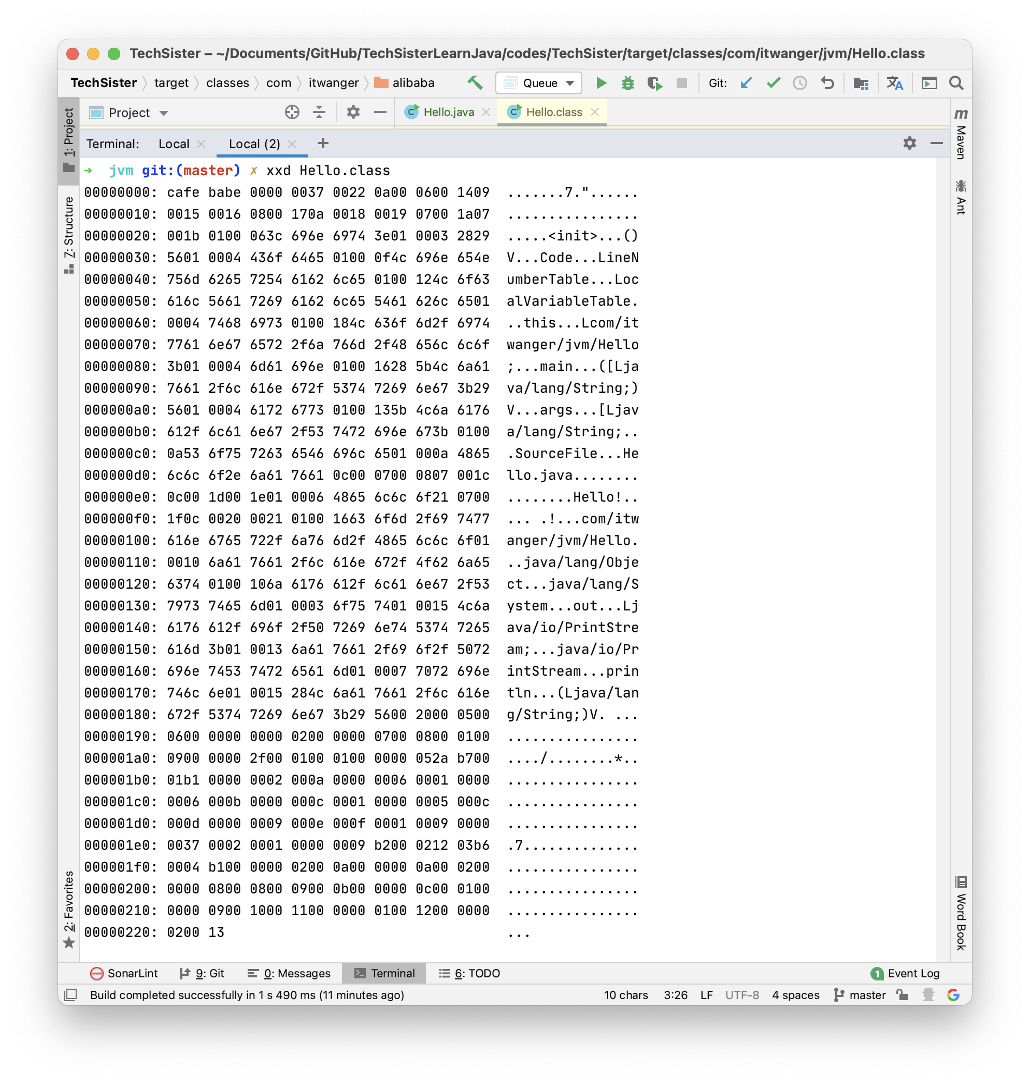Run the Queue configuration
The width and height of the screenshot is (1030, 1082).
pos(601,83)
